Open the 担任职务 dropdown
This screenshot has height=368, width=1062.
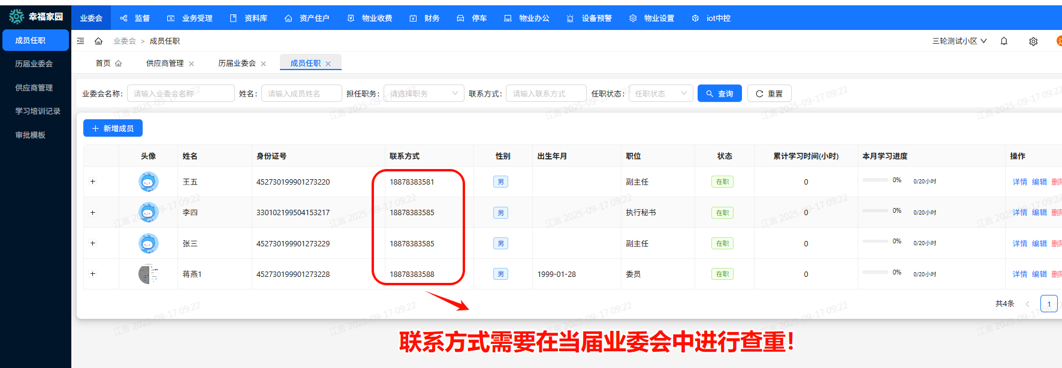(423, 93)
